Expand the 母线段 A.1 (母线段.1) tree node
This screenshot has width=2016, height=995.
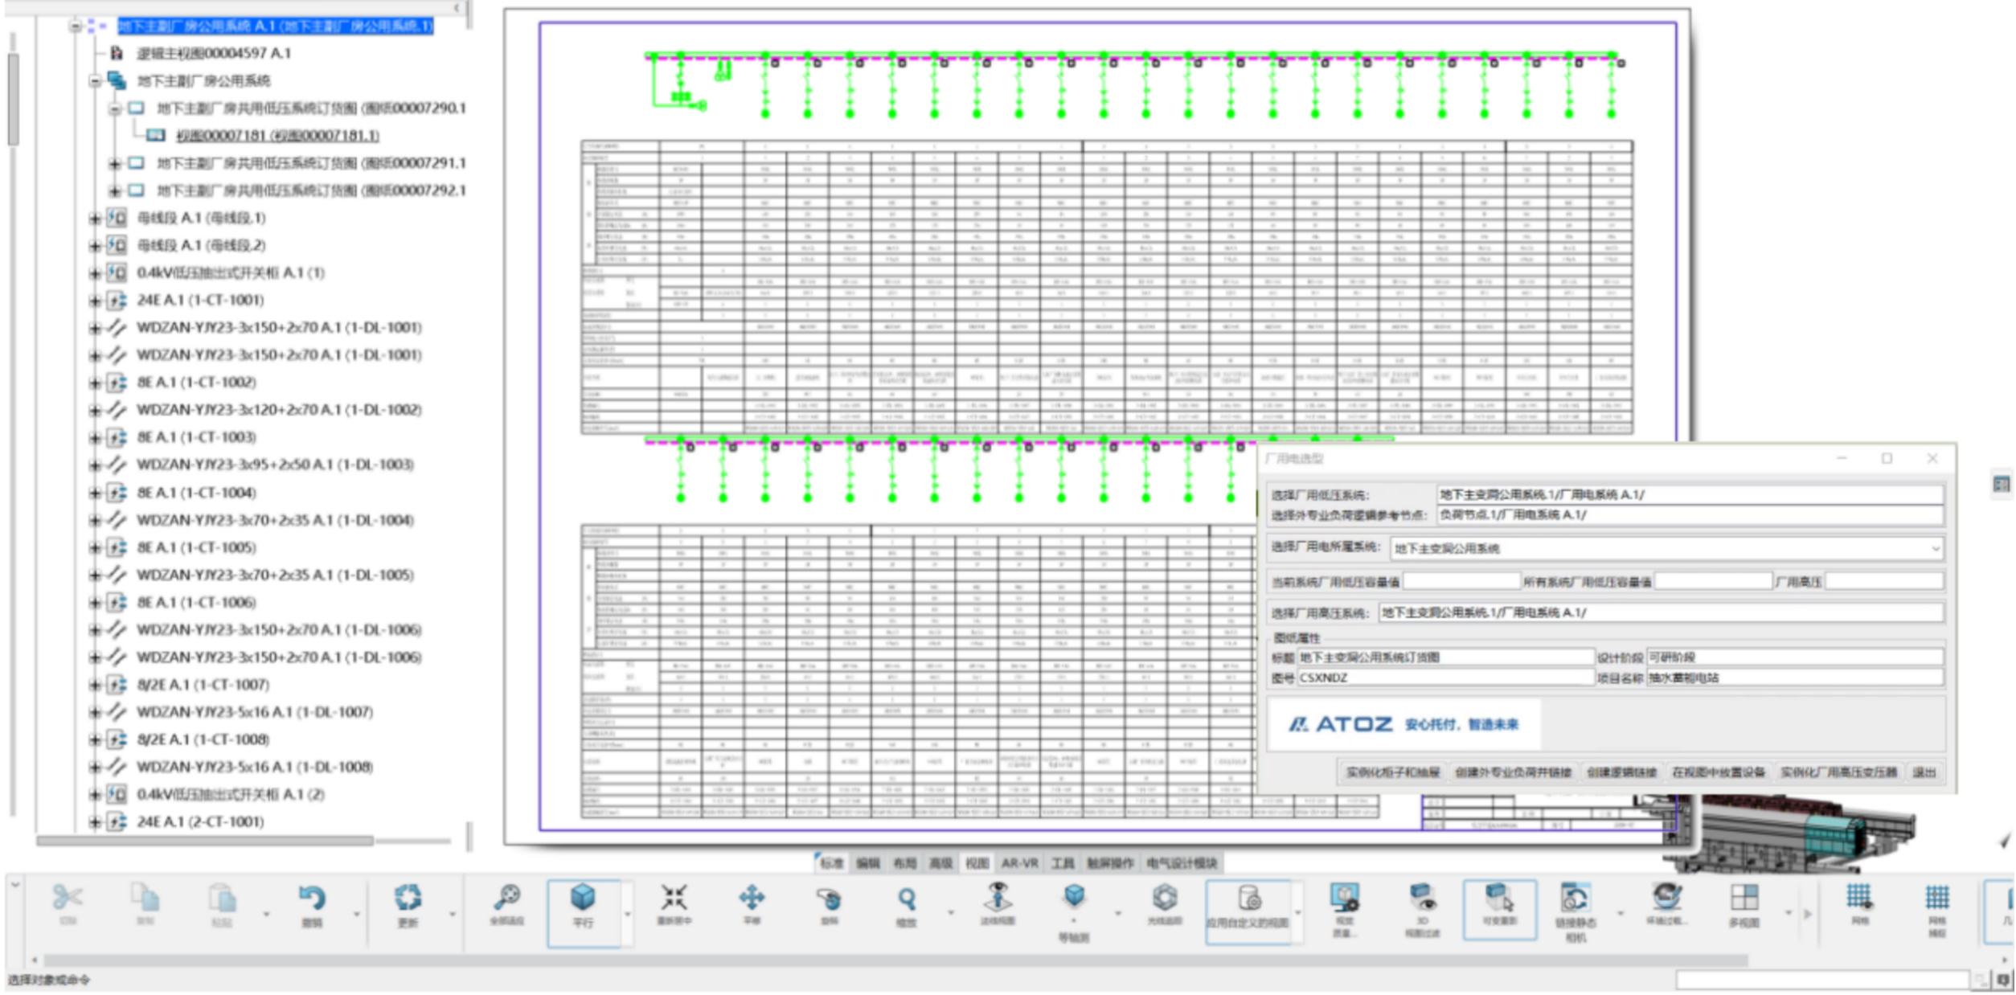pyautogui.click(x=95, y=219)
